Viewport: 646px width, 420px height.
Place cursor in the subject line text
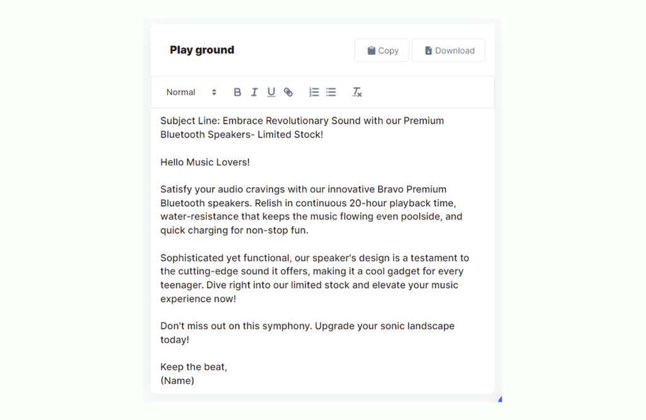pyautogui.click(x=301, y=120)
